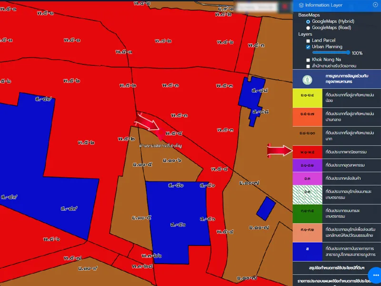Enable the Khok Nong Na layer

point(308,60)
